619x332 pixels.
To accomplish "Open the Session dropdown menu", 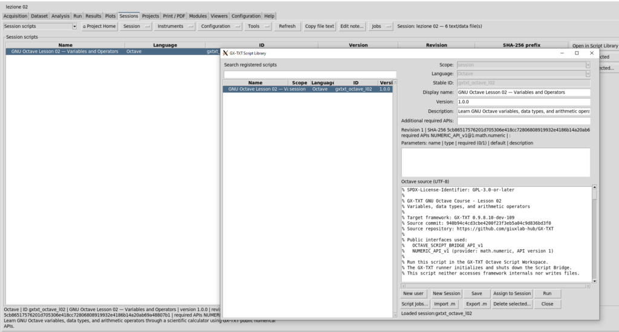I will [x=136, y=27].
